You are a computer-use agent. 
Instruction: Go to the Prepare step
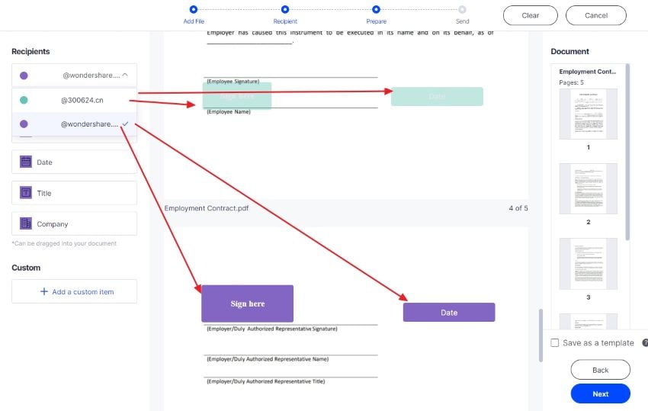(377, 9)
